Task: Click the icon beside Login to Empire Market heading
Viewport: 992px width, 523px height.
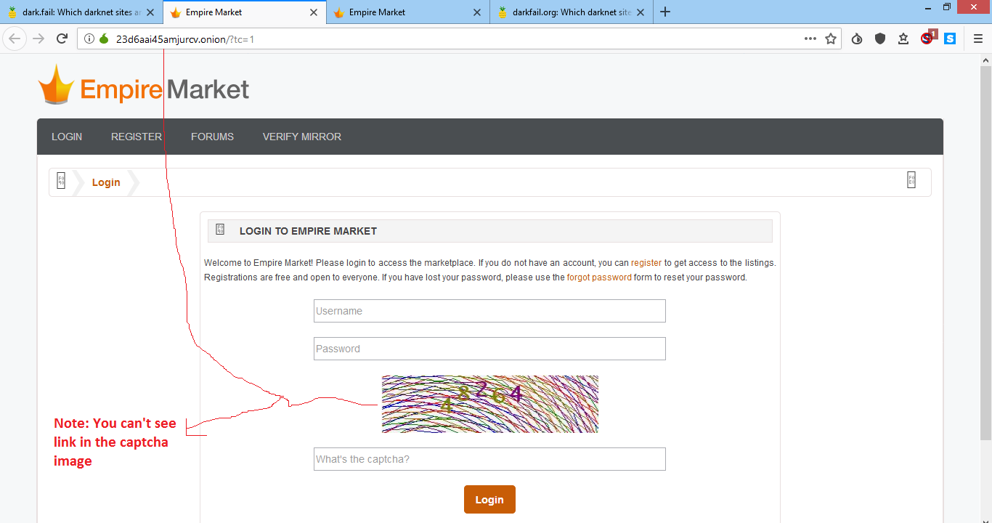Action: click(220, 230)
